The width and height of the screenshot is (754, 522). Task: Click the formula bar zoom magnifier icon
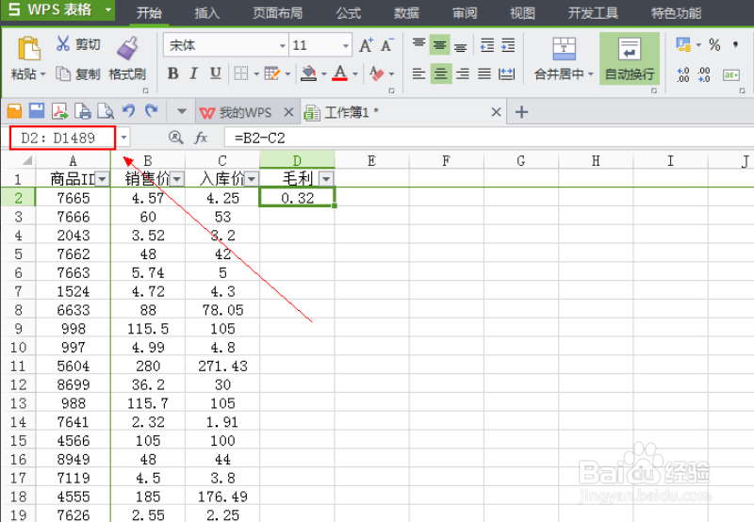176,138
